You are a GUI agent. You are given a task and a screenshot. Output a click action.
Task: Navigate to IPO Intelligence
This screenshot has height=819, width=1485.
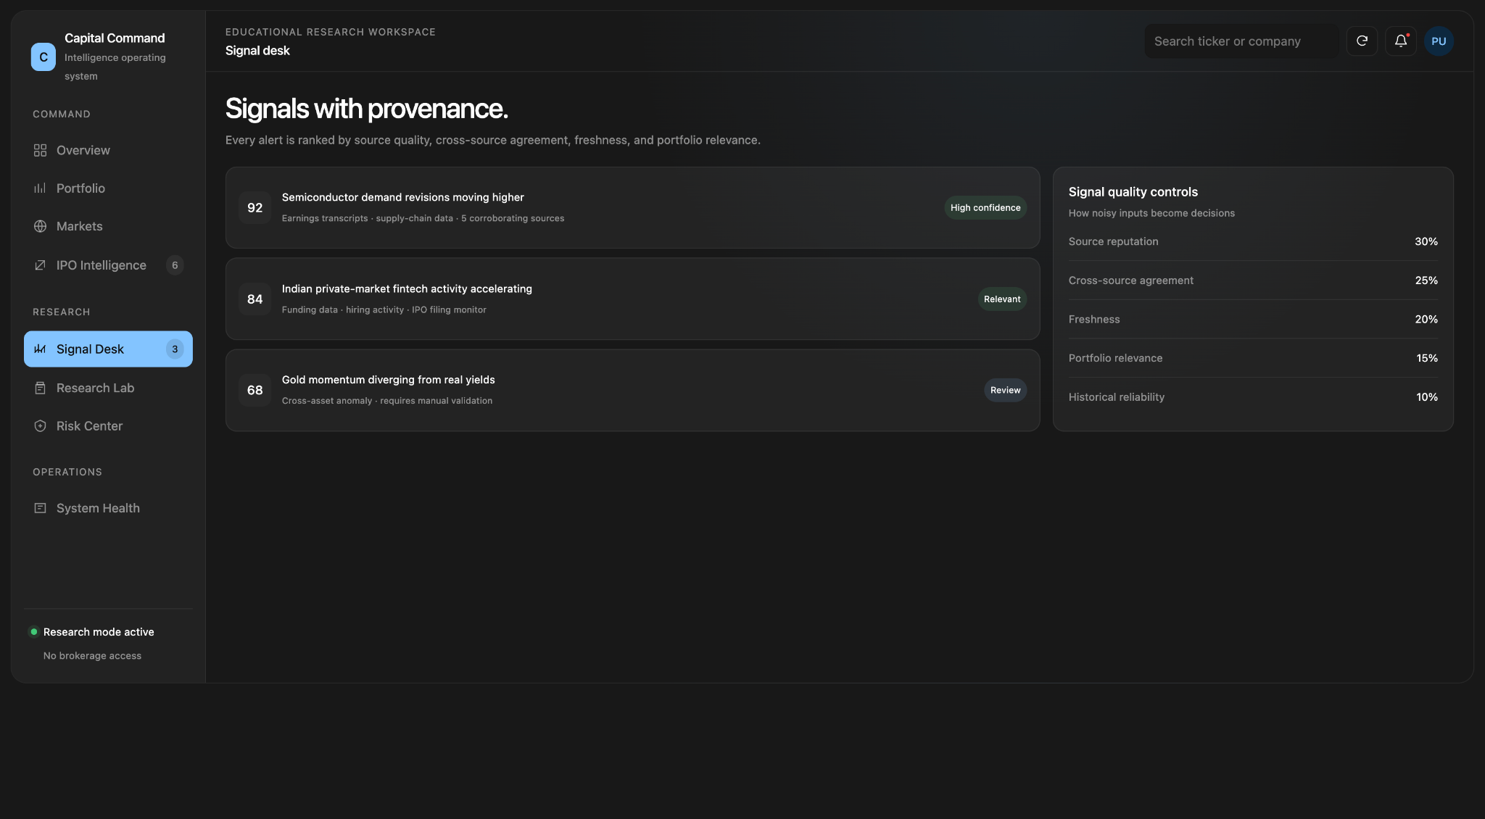tap(108, 265)
